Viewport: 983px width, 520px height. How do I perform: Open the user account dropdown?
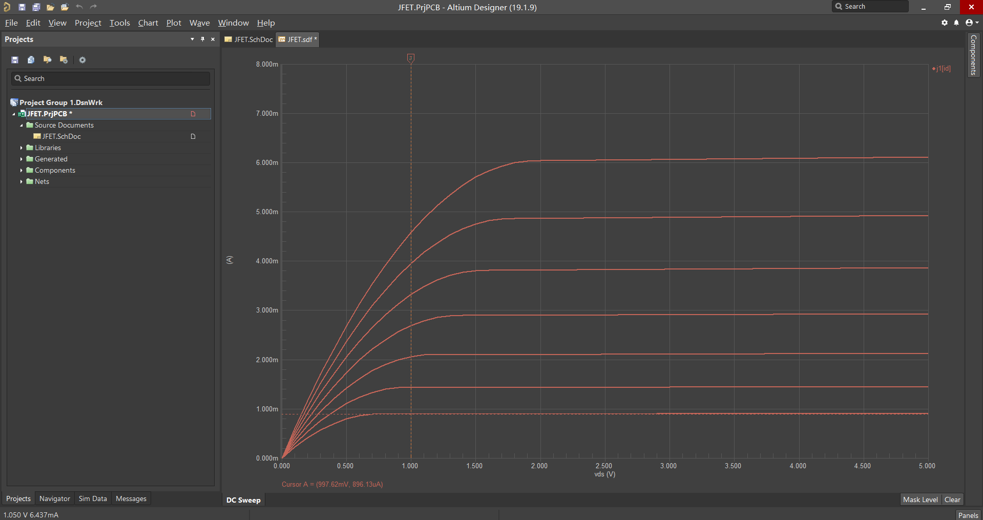point(971,23)
